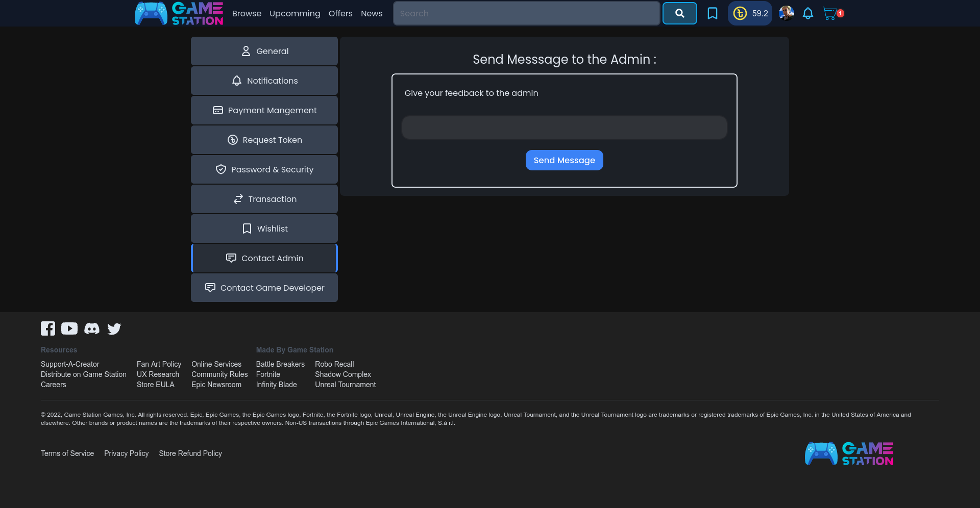Open Payment Mangement in sidebar

click(264, 110)
